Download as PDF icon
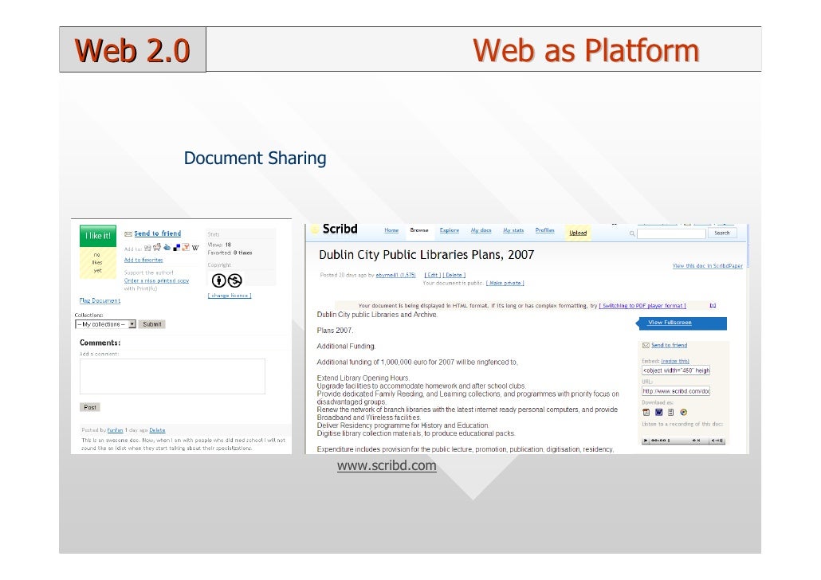 click(646, 413)
